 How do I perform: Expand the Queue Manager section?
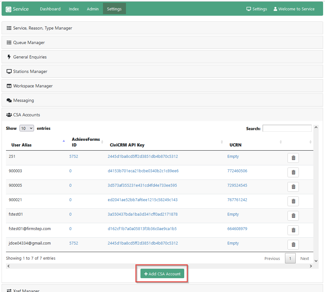162,42
